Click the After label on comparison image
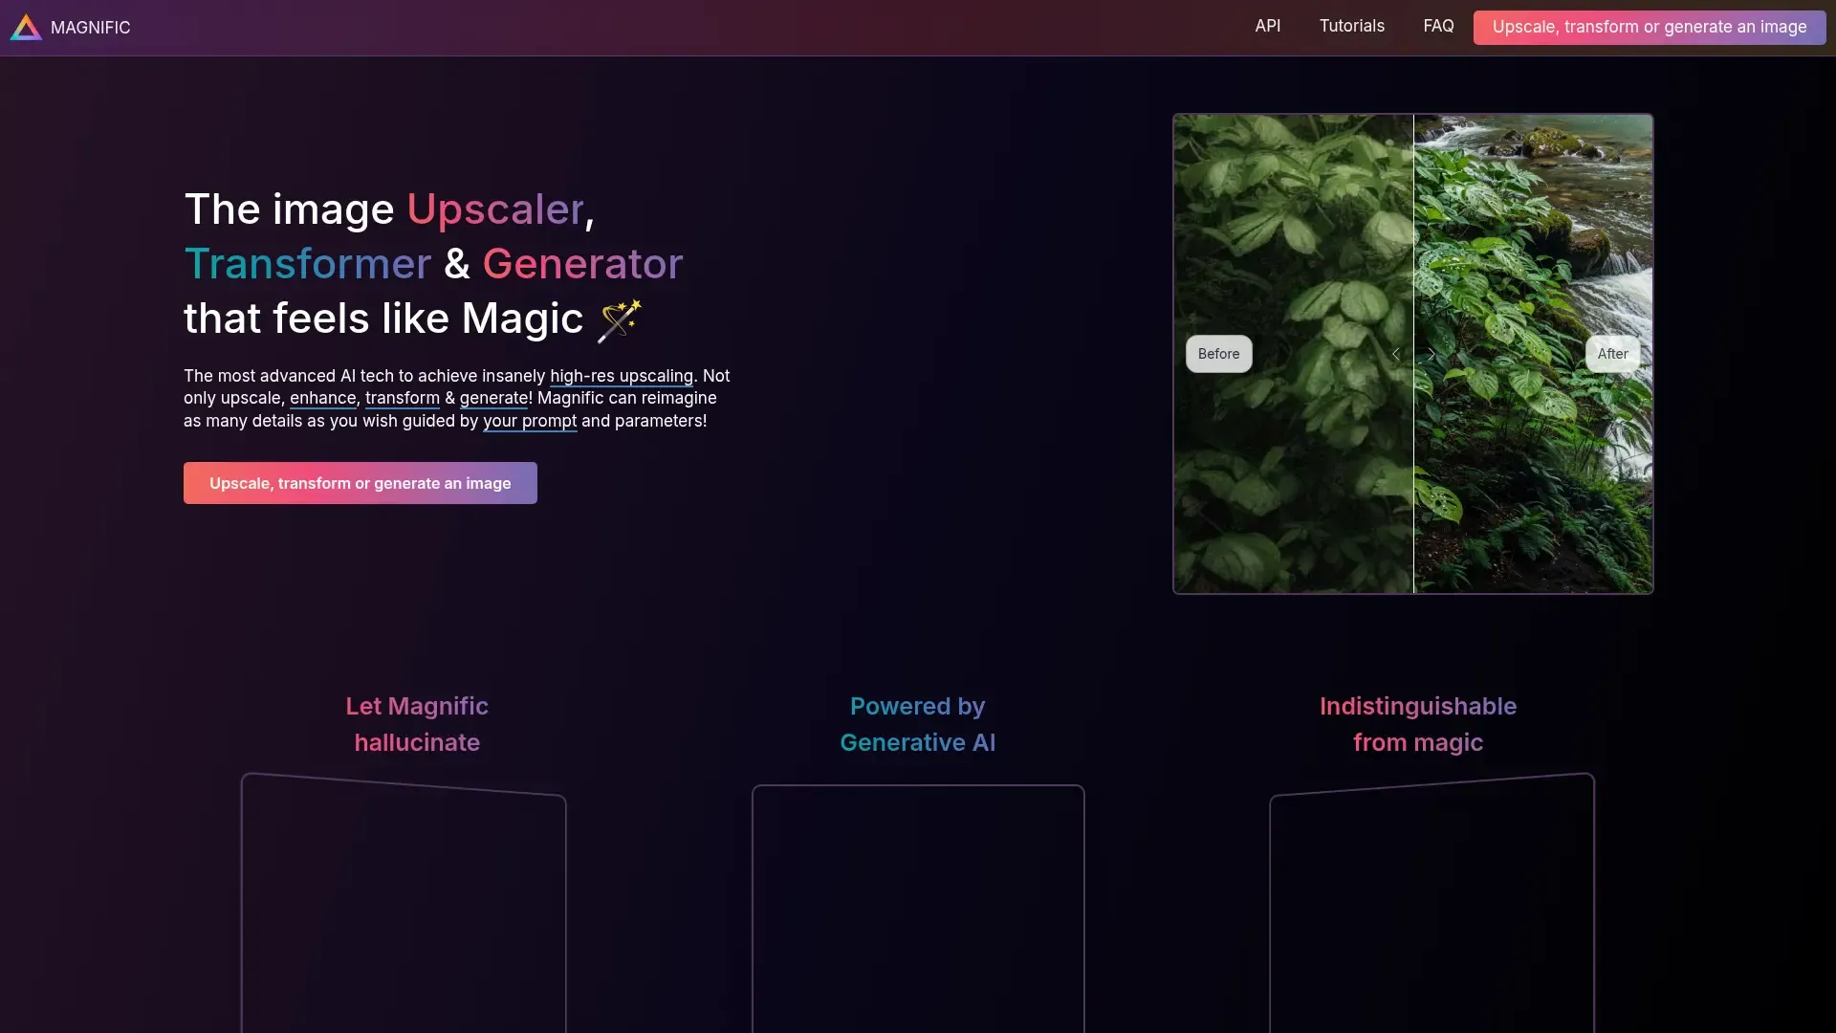Viewport: 1836px width, 1033px height. pyautogui.click(x=1612, y=354)
